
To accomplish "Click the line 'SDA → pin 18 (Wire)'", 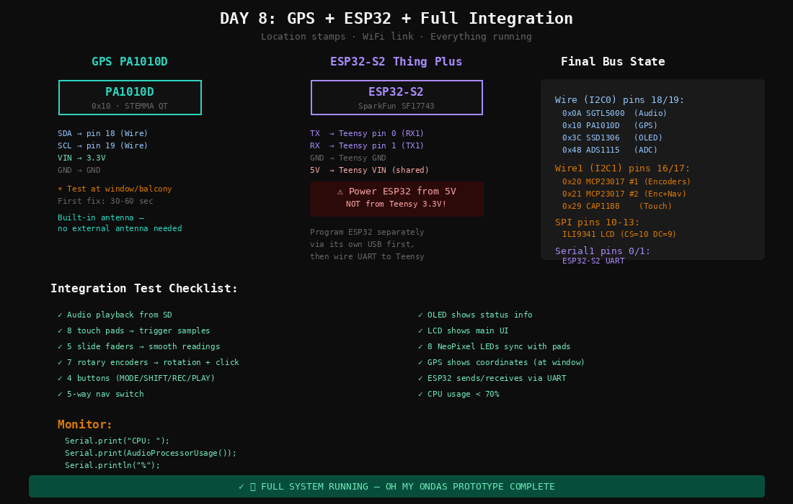I will click(102, 133).
